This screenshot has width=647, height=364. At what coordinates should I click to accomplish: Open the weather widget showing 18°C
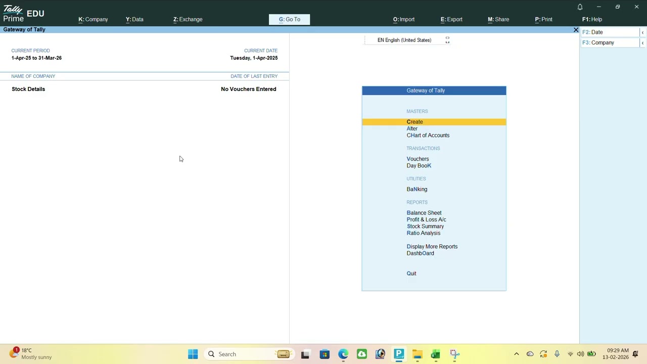click(30, 354)
